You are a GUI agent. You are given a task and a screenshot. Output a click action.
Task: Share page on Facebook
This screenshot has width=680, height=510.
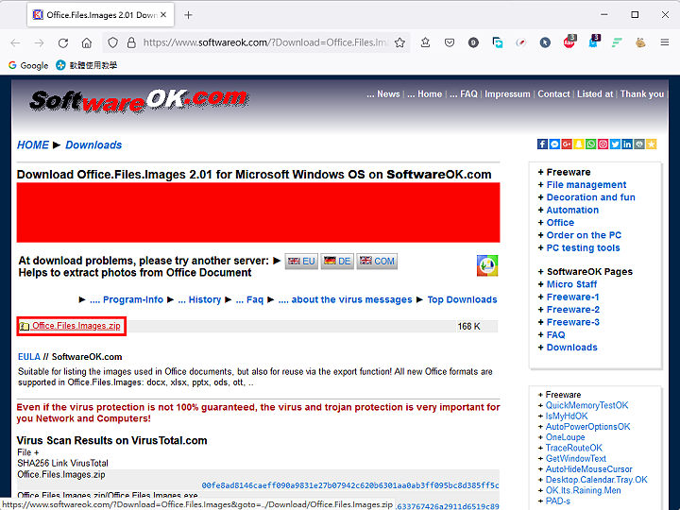pos(542,144)
